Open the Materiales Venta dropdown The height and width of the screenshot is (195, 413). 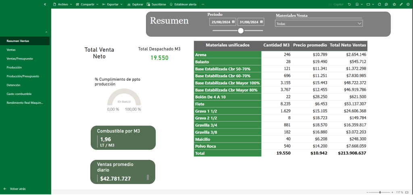tap(319, 24)
